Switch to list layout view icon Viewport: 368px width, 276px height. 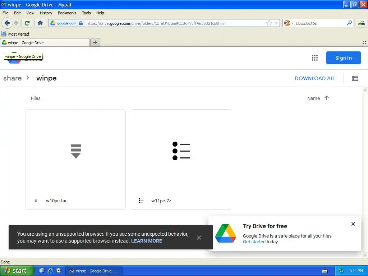coord(355,78)
